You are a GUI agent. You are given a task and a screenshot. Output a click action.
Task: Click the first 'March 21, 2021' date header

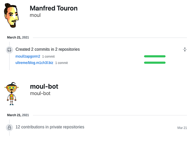pos(18,38)
